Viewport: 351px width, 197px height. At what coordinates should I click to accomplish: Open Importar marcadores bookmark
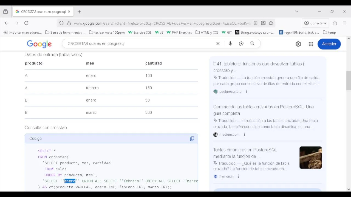coord(22,32)
